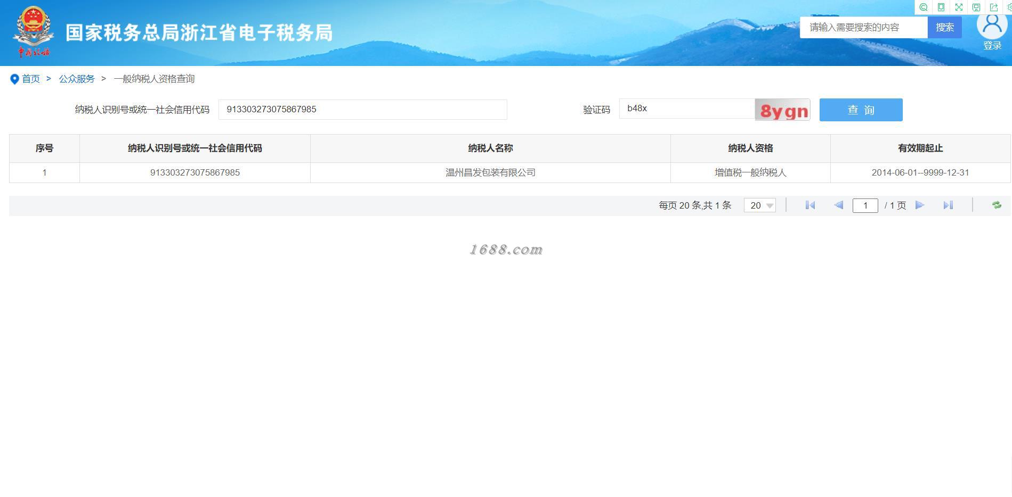This screenshot has height=497, width=1012.
Task: Click the 一般纳税人资格查询 breadcrumb text
Action: point(154,79)
